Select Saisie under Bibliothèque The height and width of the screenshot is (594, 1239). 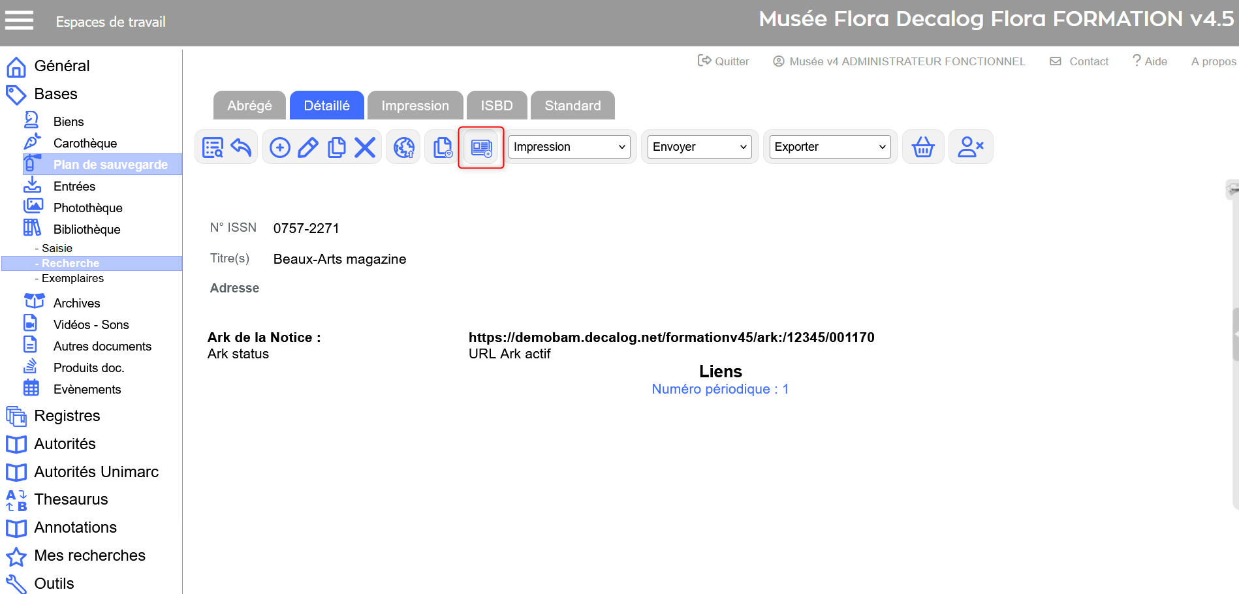(57, 248)
